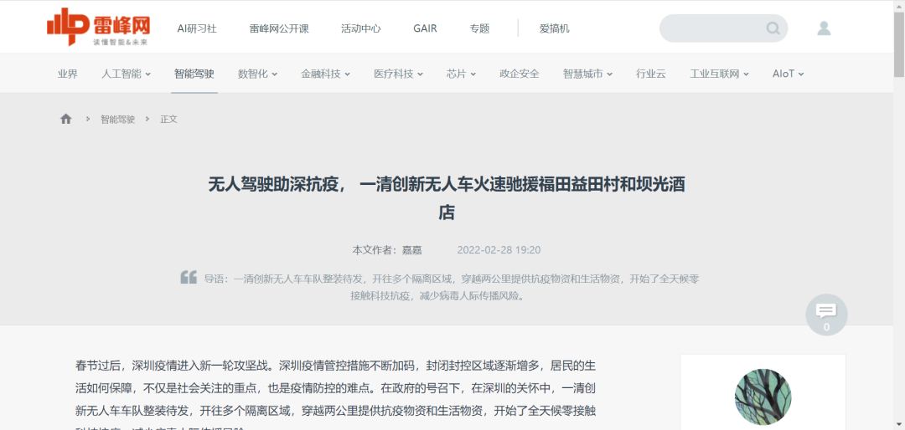Screen dimensions: 905x430
Task: Open the AI研习社 link
Action: [197, 28]
